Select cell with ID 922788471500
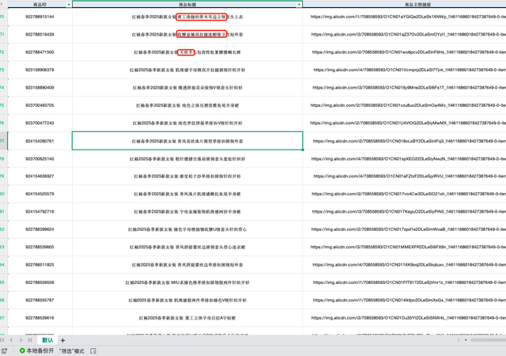 40,52
